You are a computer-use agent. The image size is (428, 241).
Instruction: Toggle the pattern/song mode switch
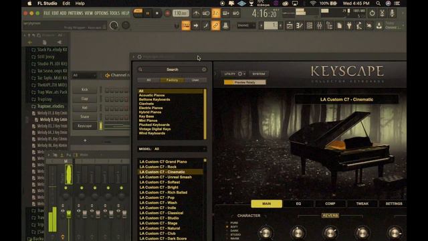point(138,13)
